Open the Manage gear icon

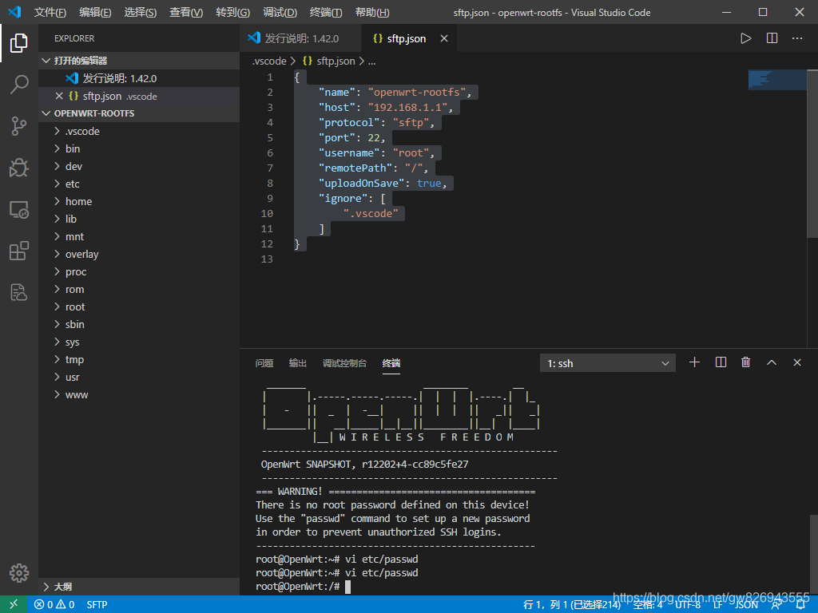19,573
